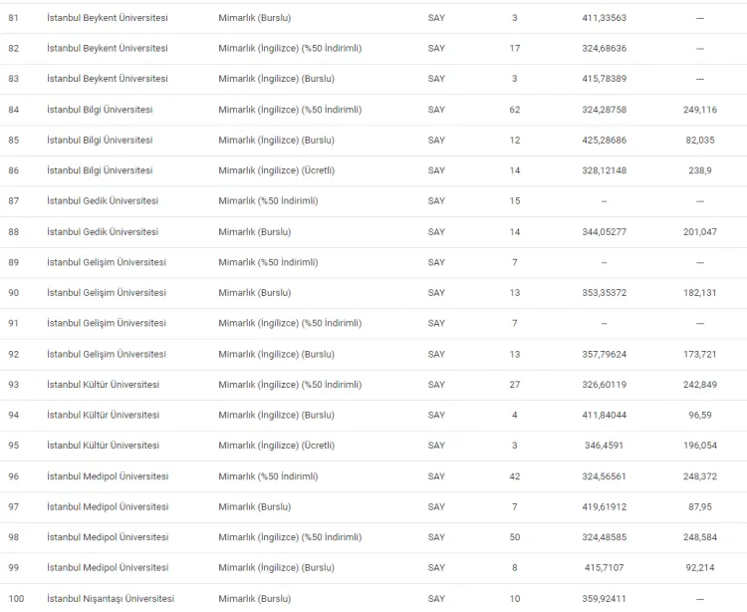Click row number 89
Image resolution: width=747 pixels, height=612 pixels.
pos(13,263)
